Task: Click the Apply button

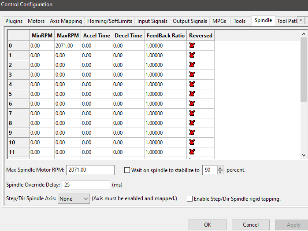Action: pos(292,224)
